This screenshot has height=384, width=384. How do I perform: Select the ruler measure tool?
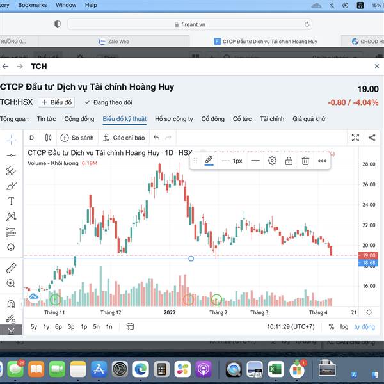click(11, 268)
